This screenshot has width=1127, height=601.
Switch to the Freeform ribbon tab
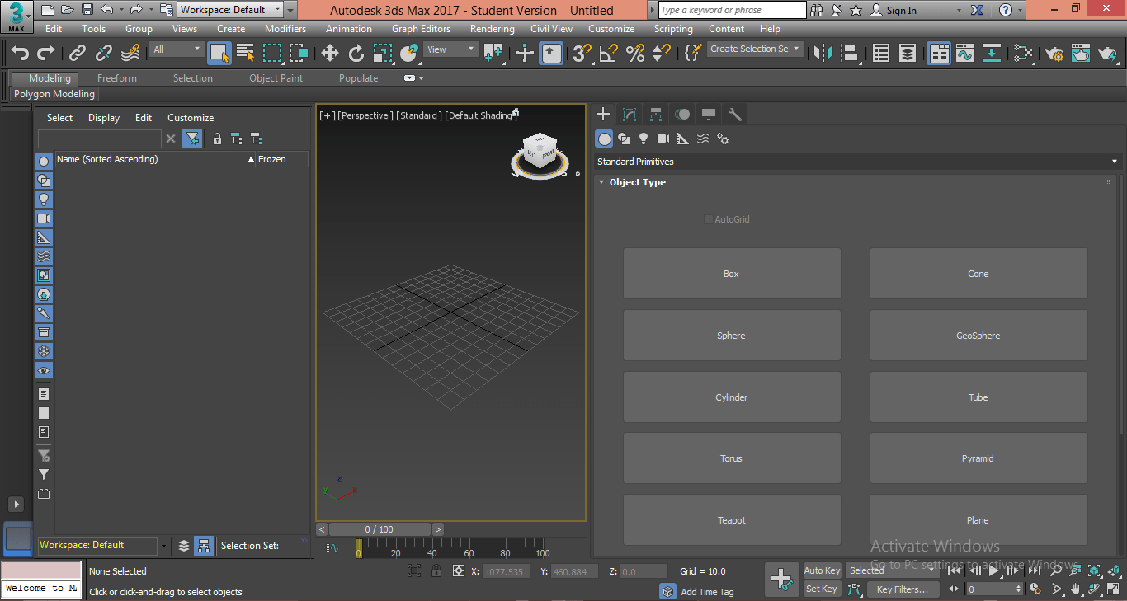(x=117, y=78)
